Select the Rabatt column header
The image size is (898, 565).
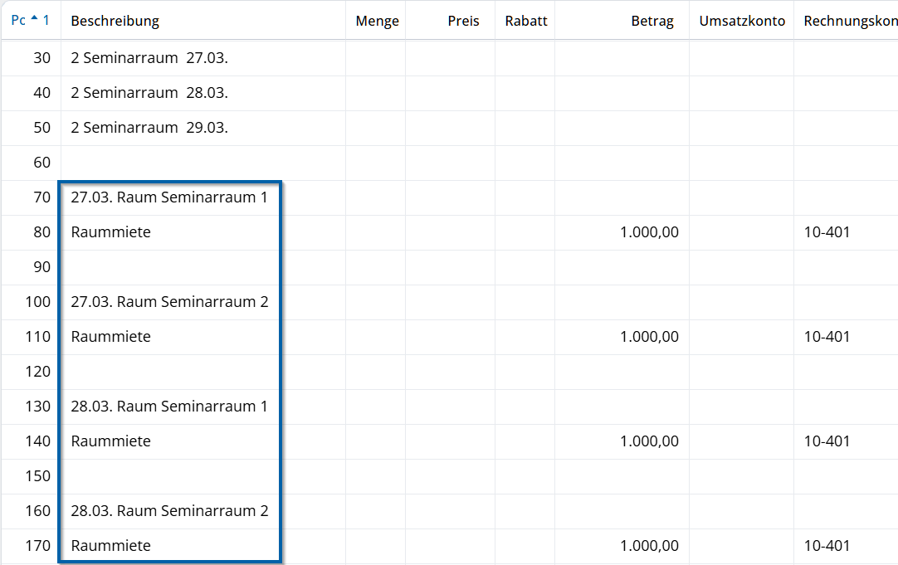(x=526, y=21)
